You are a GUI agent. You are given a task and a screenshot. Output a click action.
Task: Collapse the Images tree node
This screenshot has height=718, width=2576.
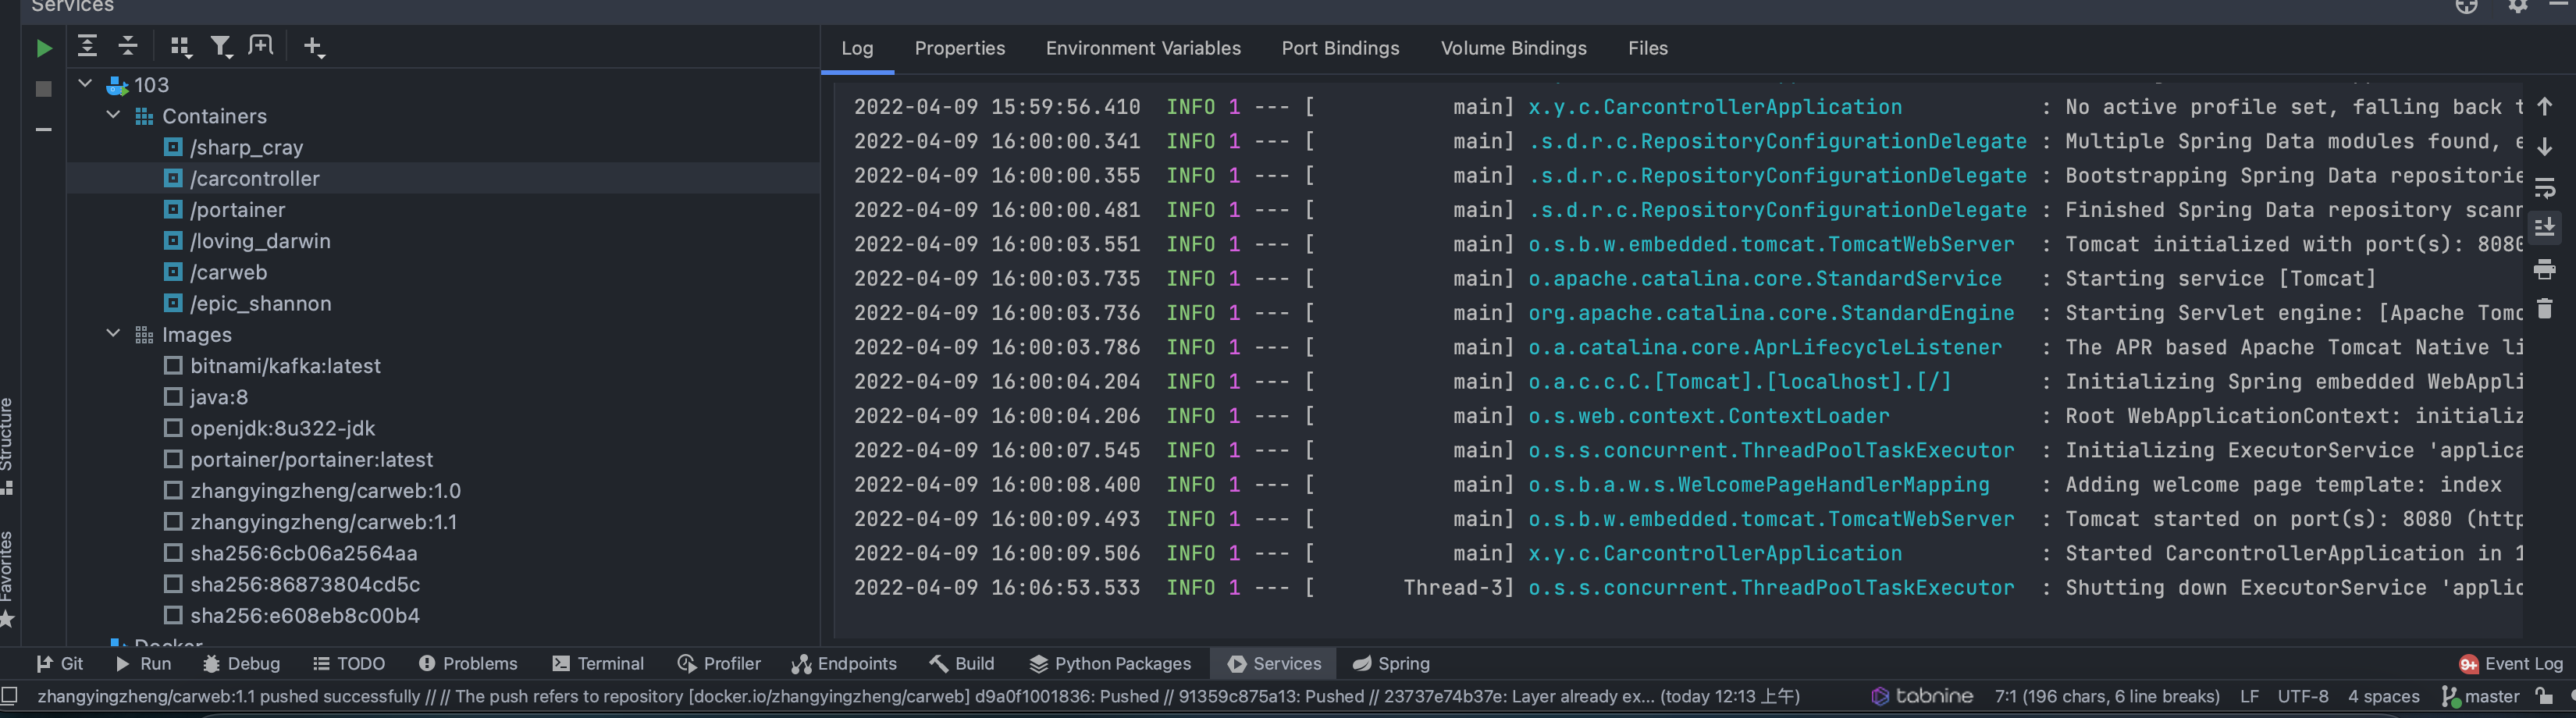pos(113,333)
